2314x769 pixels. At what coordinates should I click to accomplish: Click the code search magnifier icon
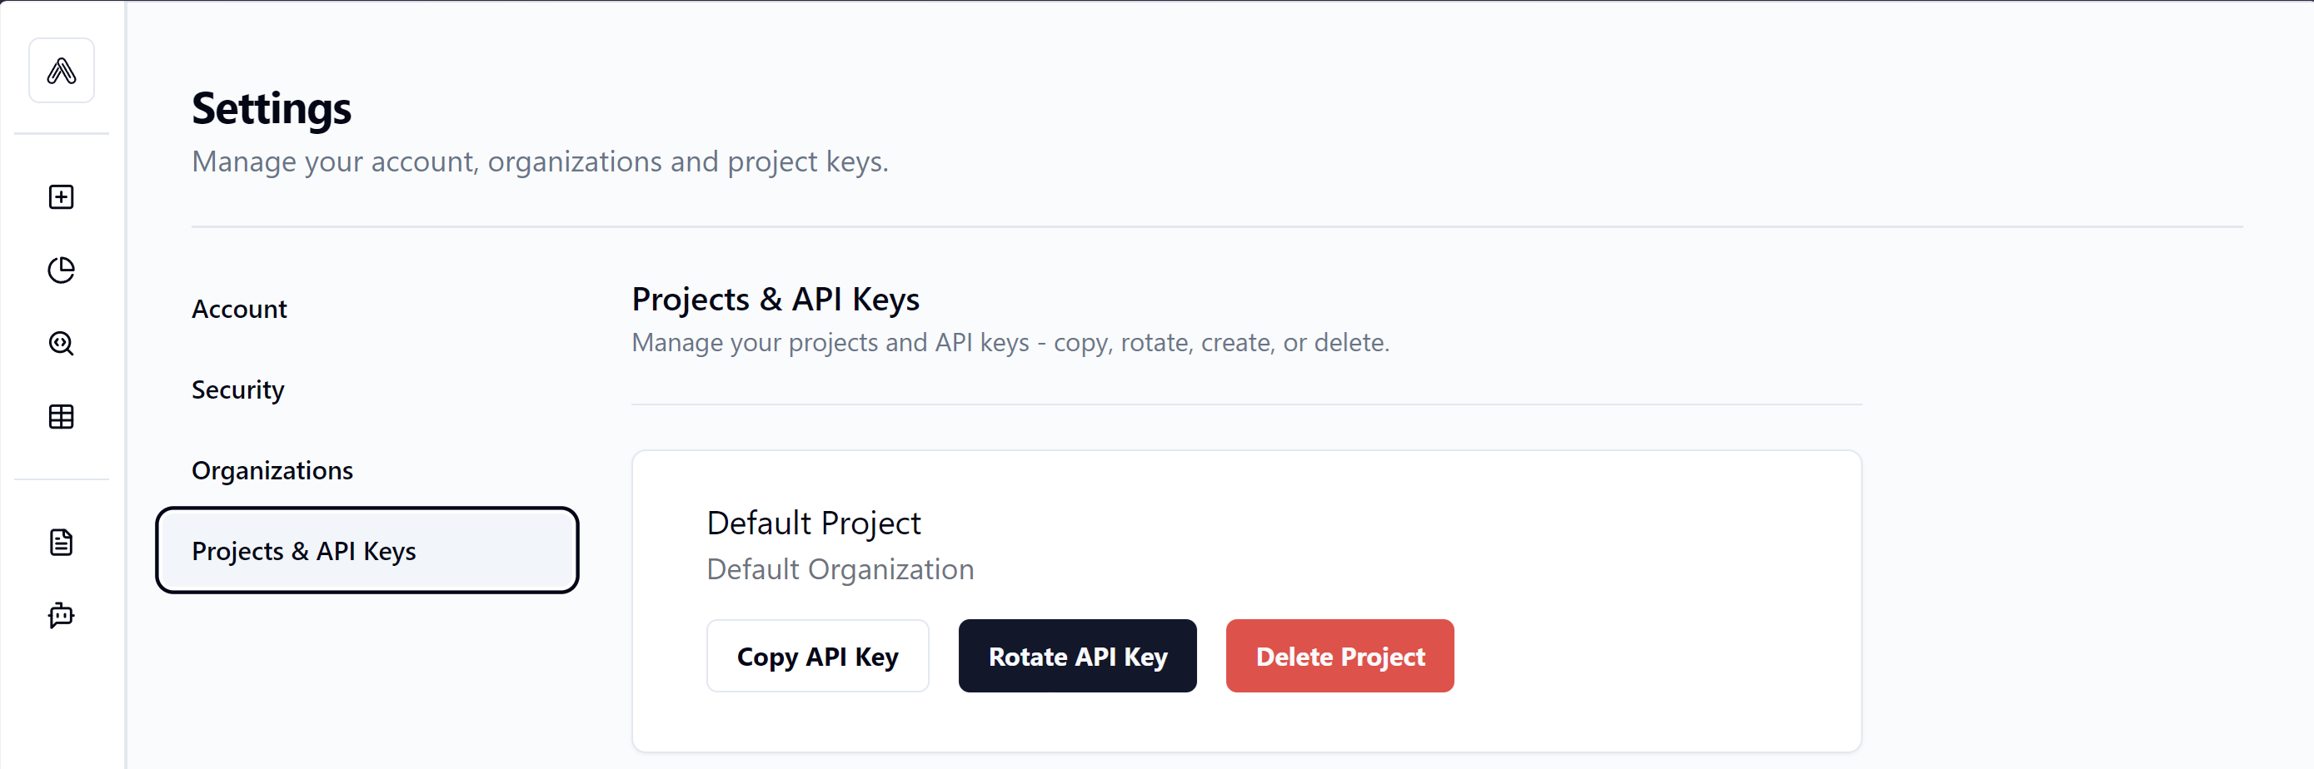pyautogui.click(x=61, y=343)
